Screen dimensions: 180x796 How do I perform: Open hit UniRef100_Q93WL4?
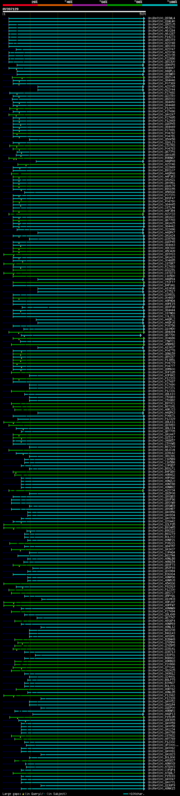(x=161, y=18)
